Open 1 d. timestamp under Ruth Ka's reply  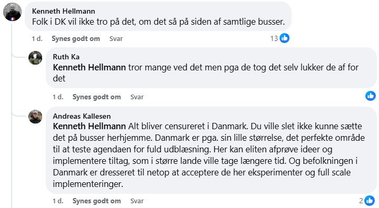58,97
